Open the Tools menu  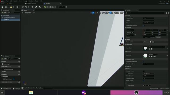click(x=36, y=1)
